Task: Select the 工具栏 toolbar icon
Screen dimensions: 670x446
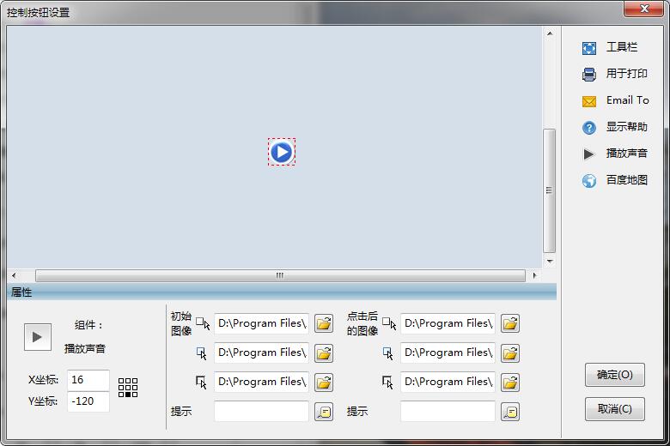Action: pyautogui.click(x=588, y=48)
